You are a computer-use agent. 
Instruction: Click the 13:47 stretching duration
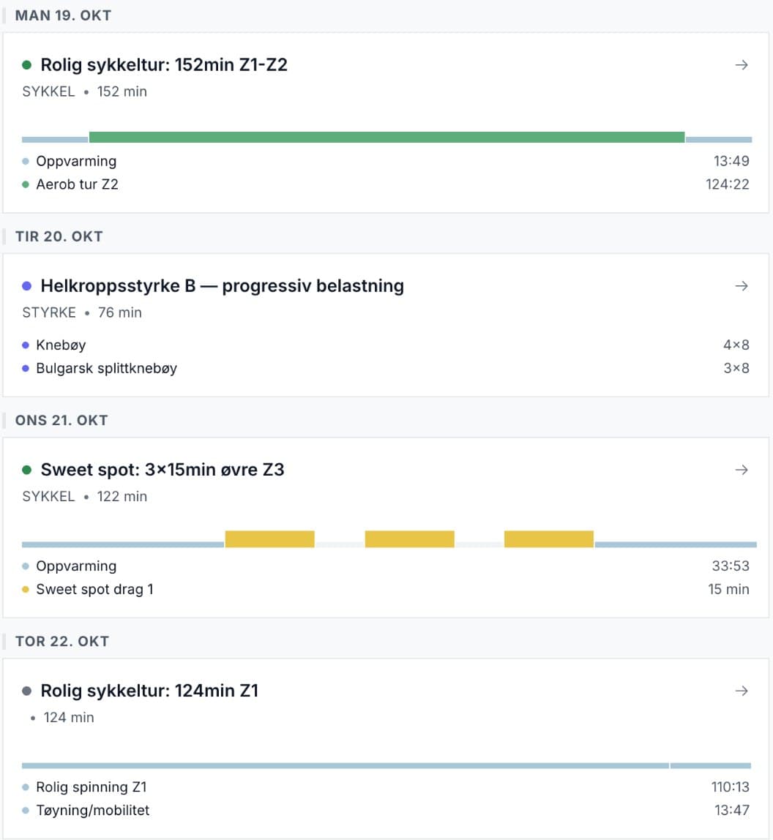732,811
